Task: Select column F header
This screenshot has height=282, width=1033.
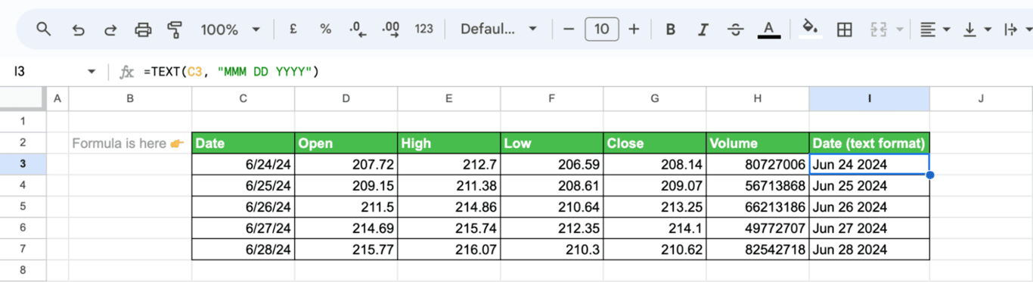Action: click(552, 98)
